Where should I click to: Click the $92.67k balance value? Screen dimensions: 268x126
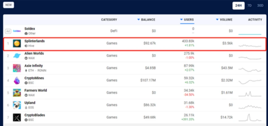[150, 43]
